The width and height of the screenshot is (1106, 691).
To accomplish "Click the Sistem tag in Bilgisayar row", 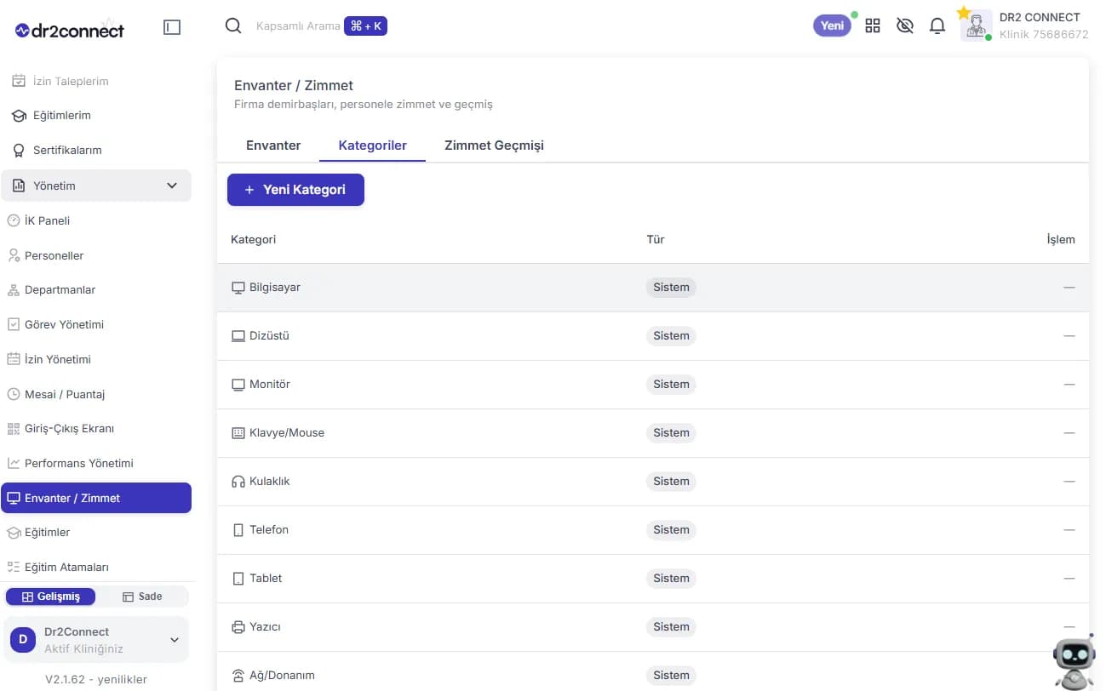I will click(671, 288).
